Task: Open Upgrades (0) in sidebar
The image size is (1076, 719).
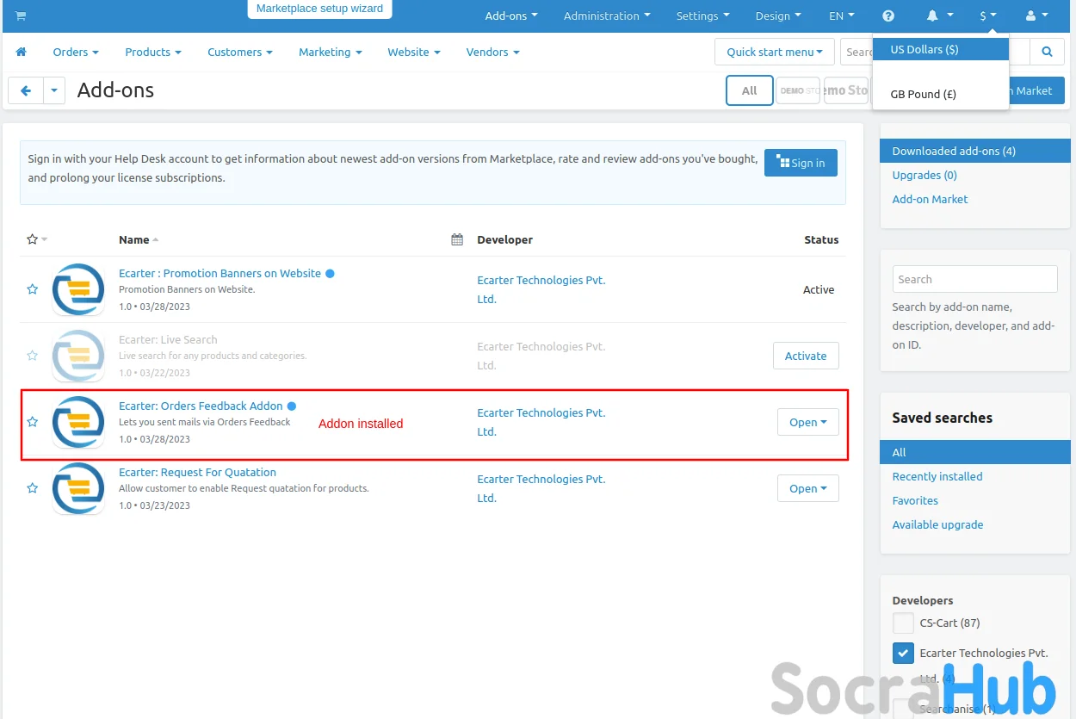Action: 924,175
